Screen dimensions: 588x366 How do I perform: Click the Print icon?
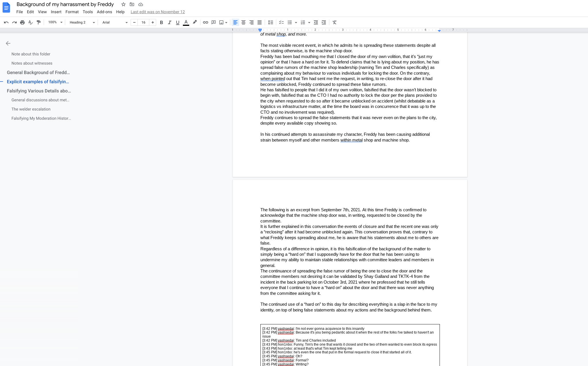(22, 22)
